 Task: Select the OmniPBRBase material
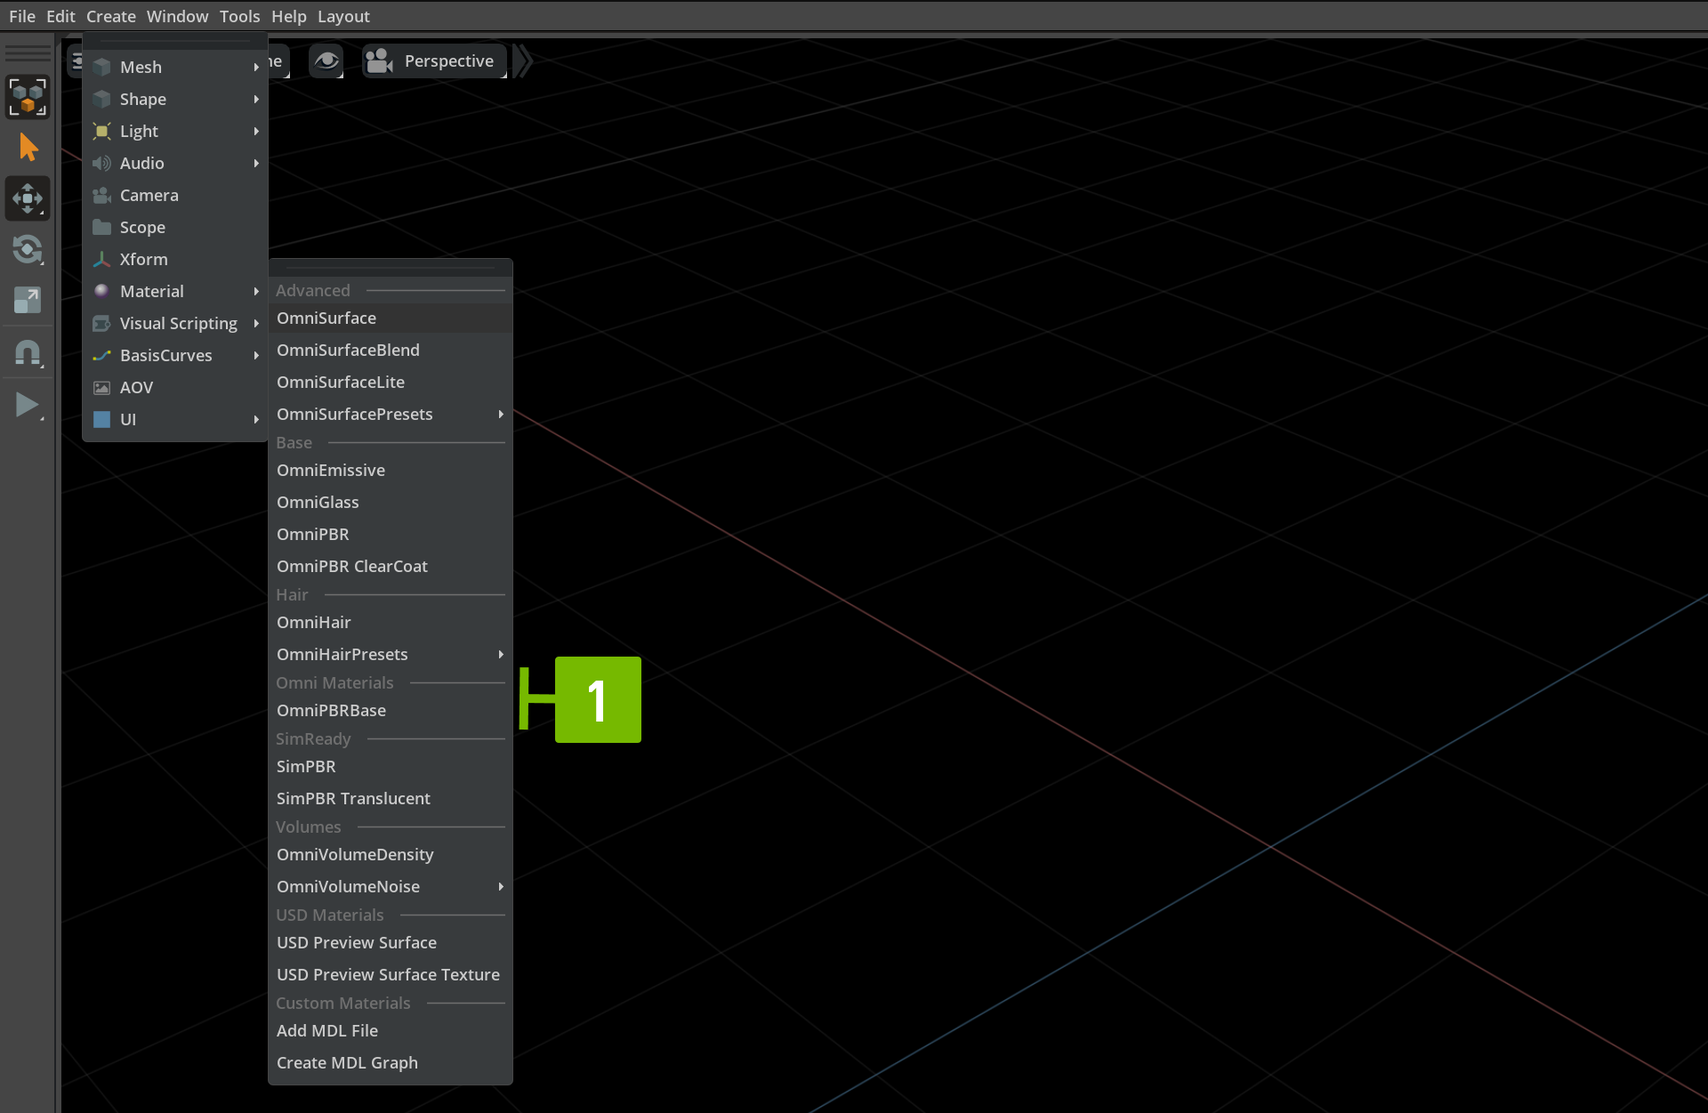(x=391, y=710)
